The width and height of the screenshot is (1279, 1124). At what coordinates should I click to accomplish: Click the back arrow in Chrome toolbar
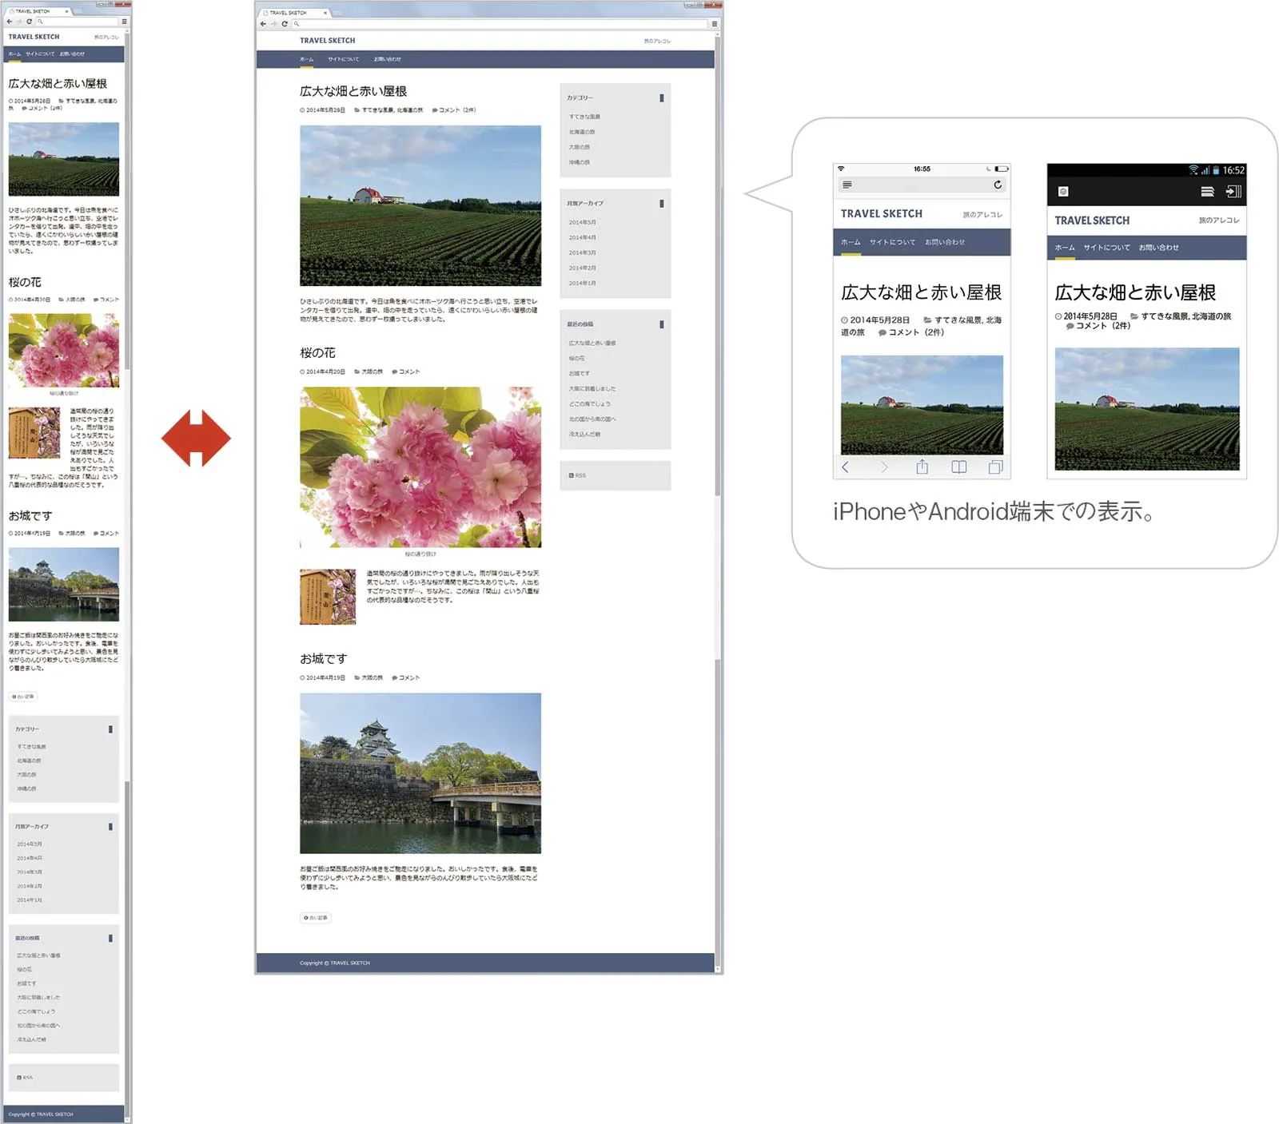(x=263, y=23)
